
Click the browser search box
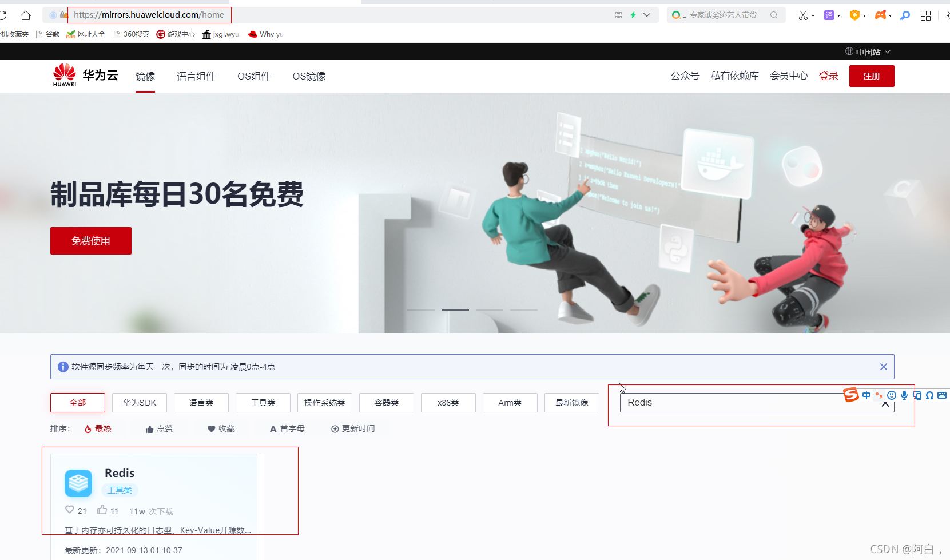pos(726,15)
